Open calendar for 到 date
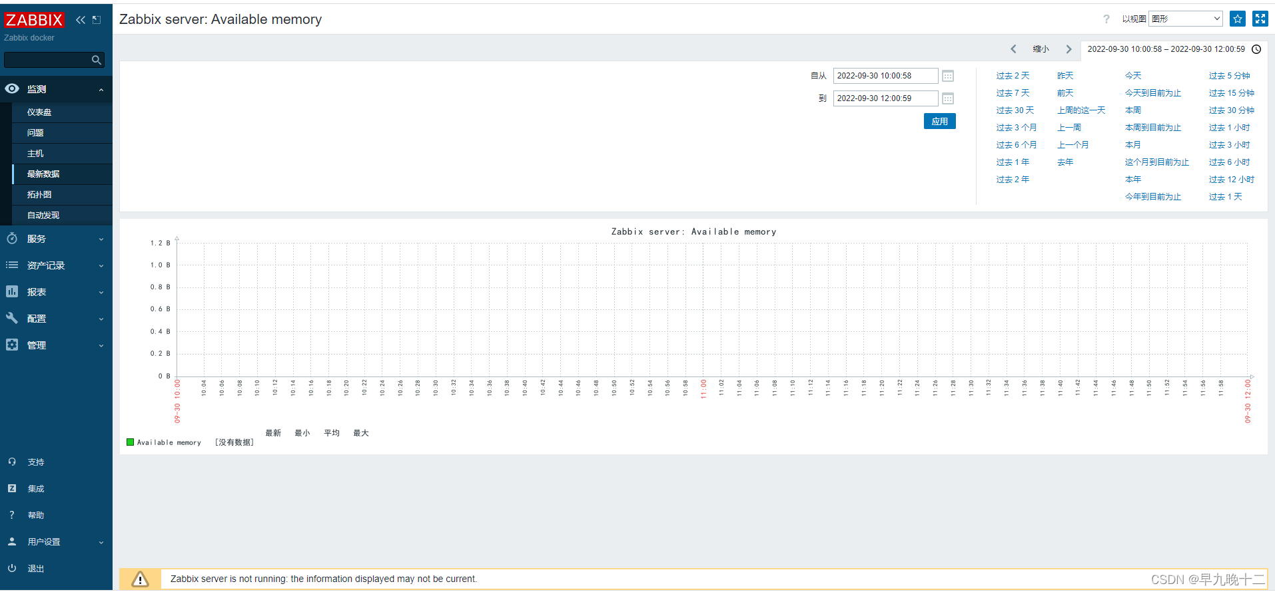The height and width of the screenshot is (592, 1275). 948,98
